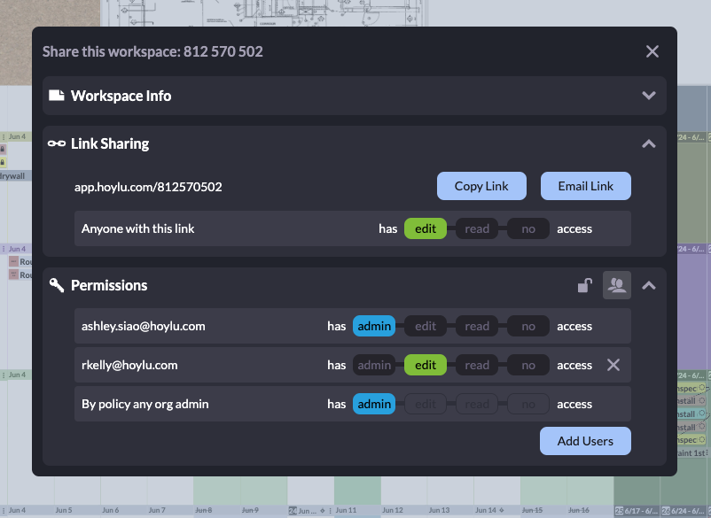Select admin access for ashley.siao@hoylu.com
Viewport: 711px width, 518px height.
pyautogui.click(x=374, y=326)
